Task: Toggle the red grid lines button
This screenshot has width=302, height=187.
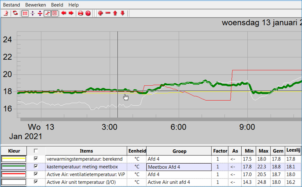Action: tap(25, 13)
